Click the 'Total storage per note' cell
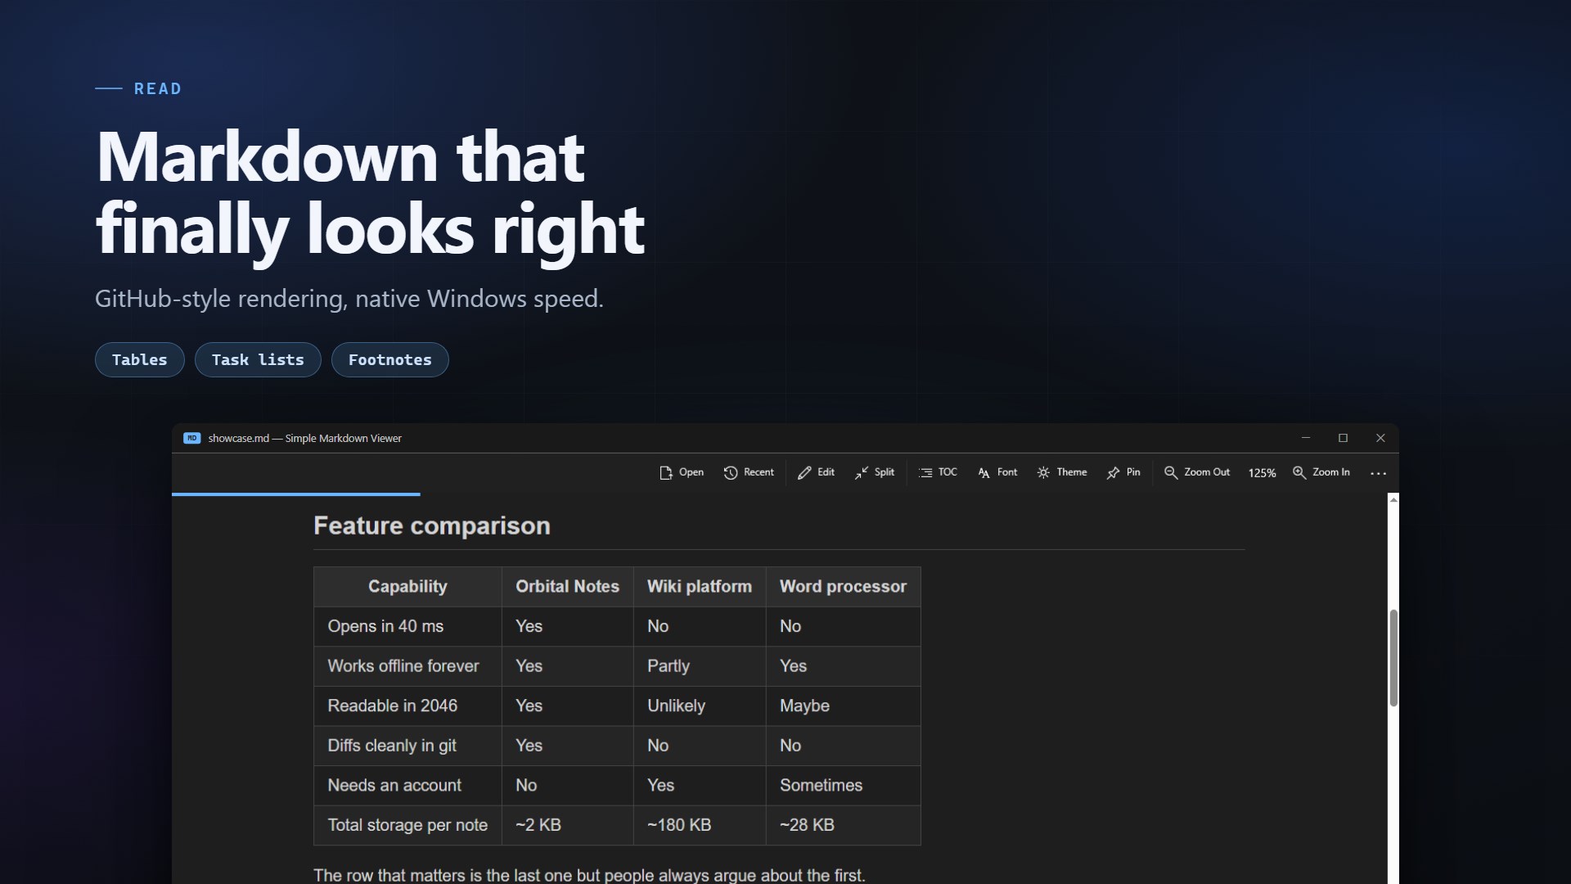This screenshot has width=1571, height=884. click(x=407, y=825)
